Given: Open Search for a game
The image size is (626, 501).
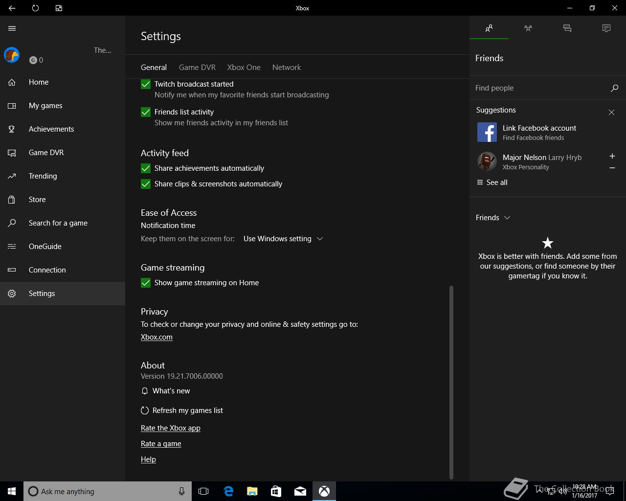Looking at the screenshot, I should (x=63, y=223).
